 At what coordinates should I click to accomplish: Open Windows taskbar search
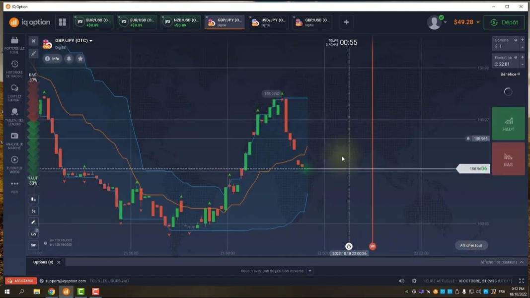point(22,292)
